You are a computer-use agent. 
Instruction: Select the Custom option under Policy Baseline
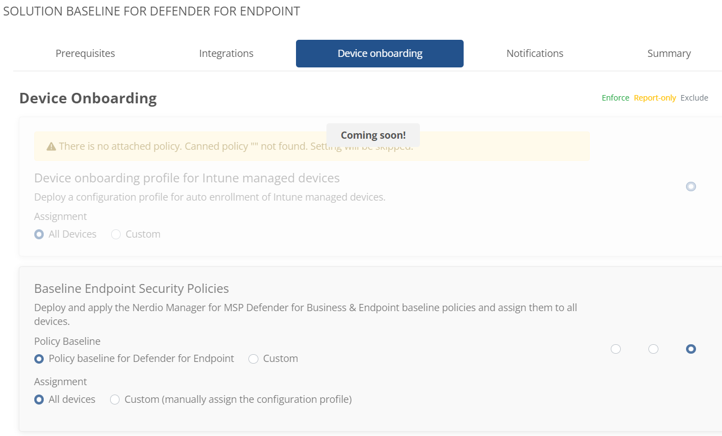(x=253, y=359)
